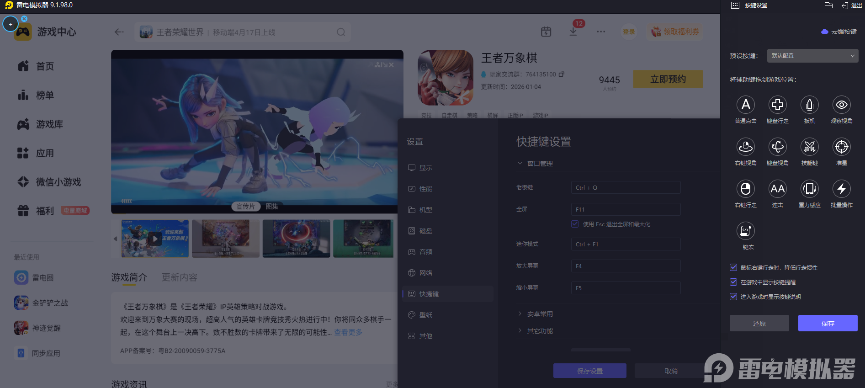The height and width of the screenshot is (388, 865).
Task: Toggle 在游戏中显示按键提醒 checkbox
Action: [x=733, y=282]
